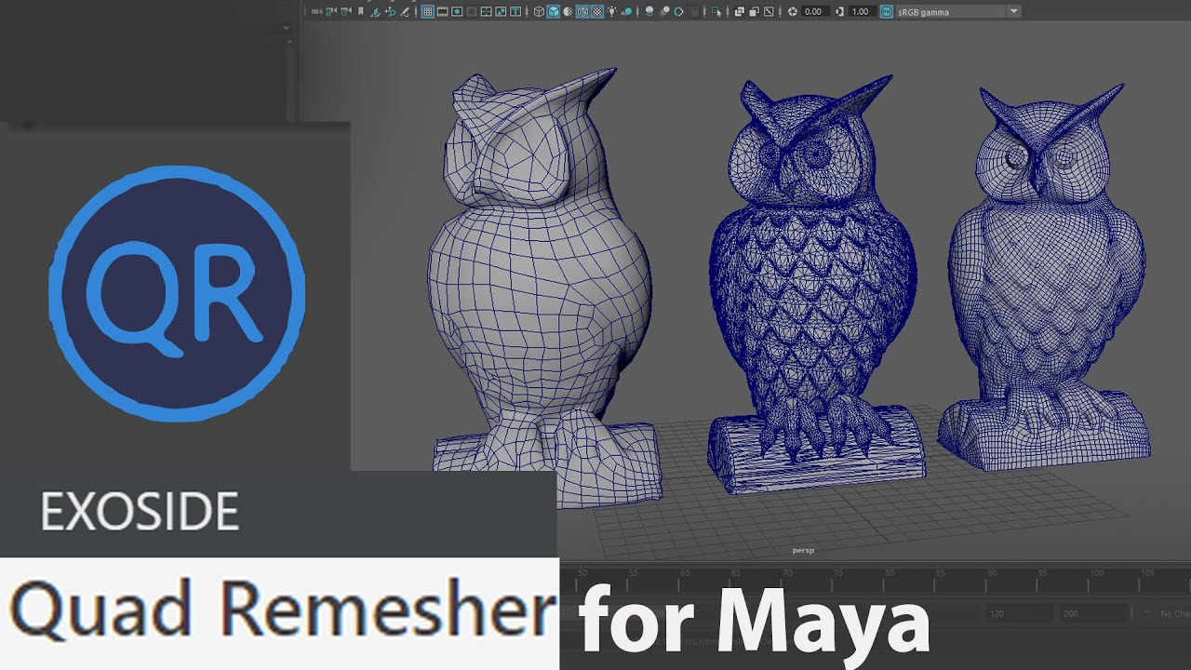Toggle the safe action icon
The width and height of the screenshot is (1191, 670).
click(x=501, y=12)
